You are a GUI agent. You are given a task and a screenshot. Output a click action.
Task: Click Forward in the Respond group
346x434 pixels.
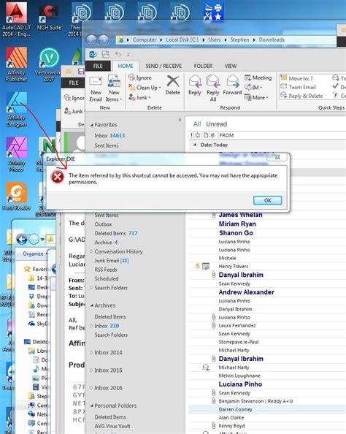[232, 85]
